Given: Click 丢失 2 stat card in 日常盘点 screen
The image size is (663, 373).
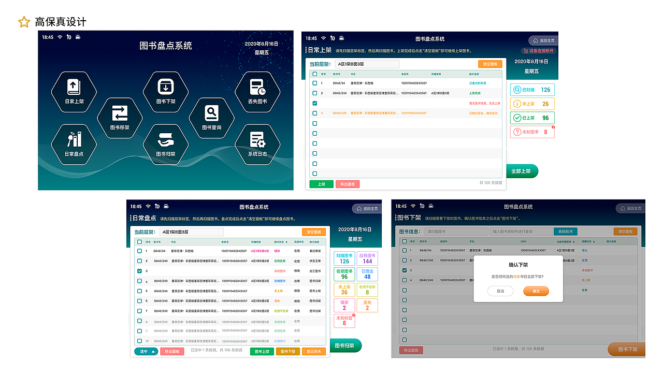Looking at the screenshot, I should (x=368, y=305).
